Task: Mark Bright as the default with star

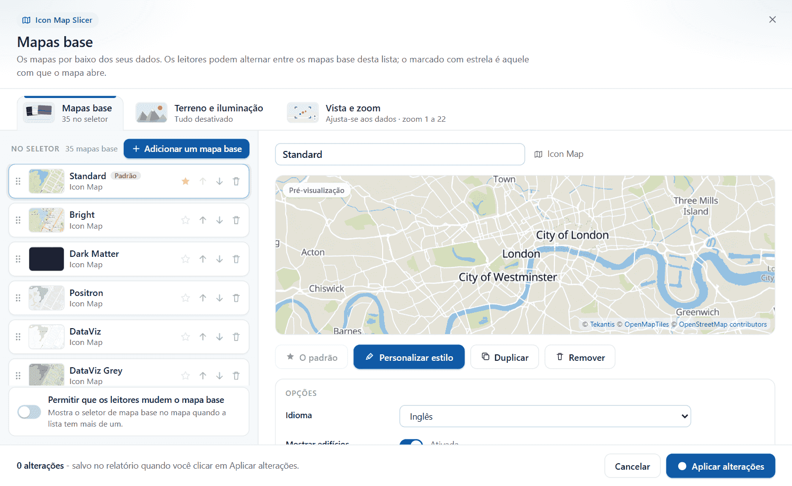Action: [x=186, y=220]
